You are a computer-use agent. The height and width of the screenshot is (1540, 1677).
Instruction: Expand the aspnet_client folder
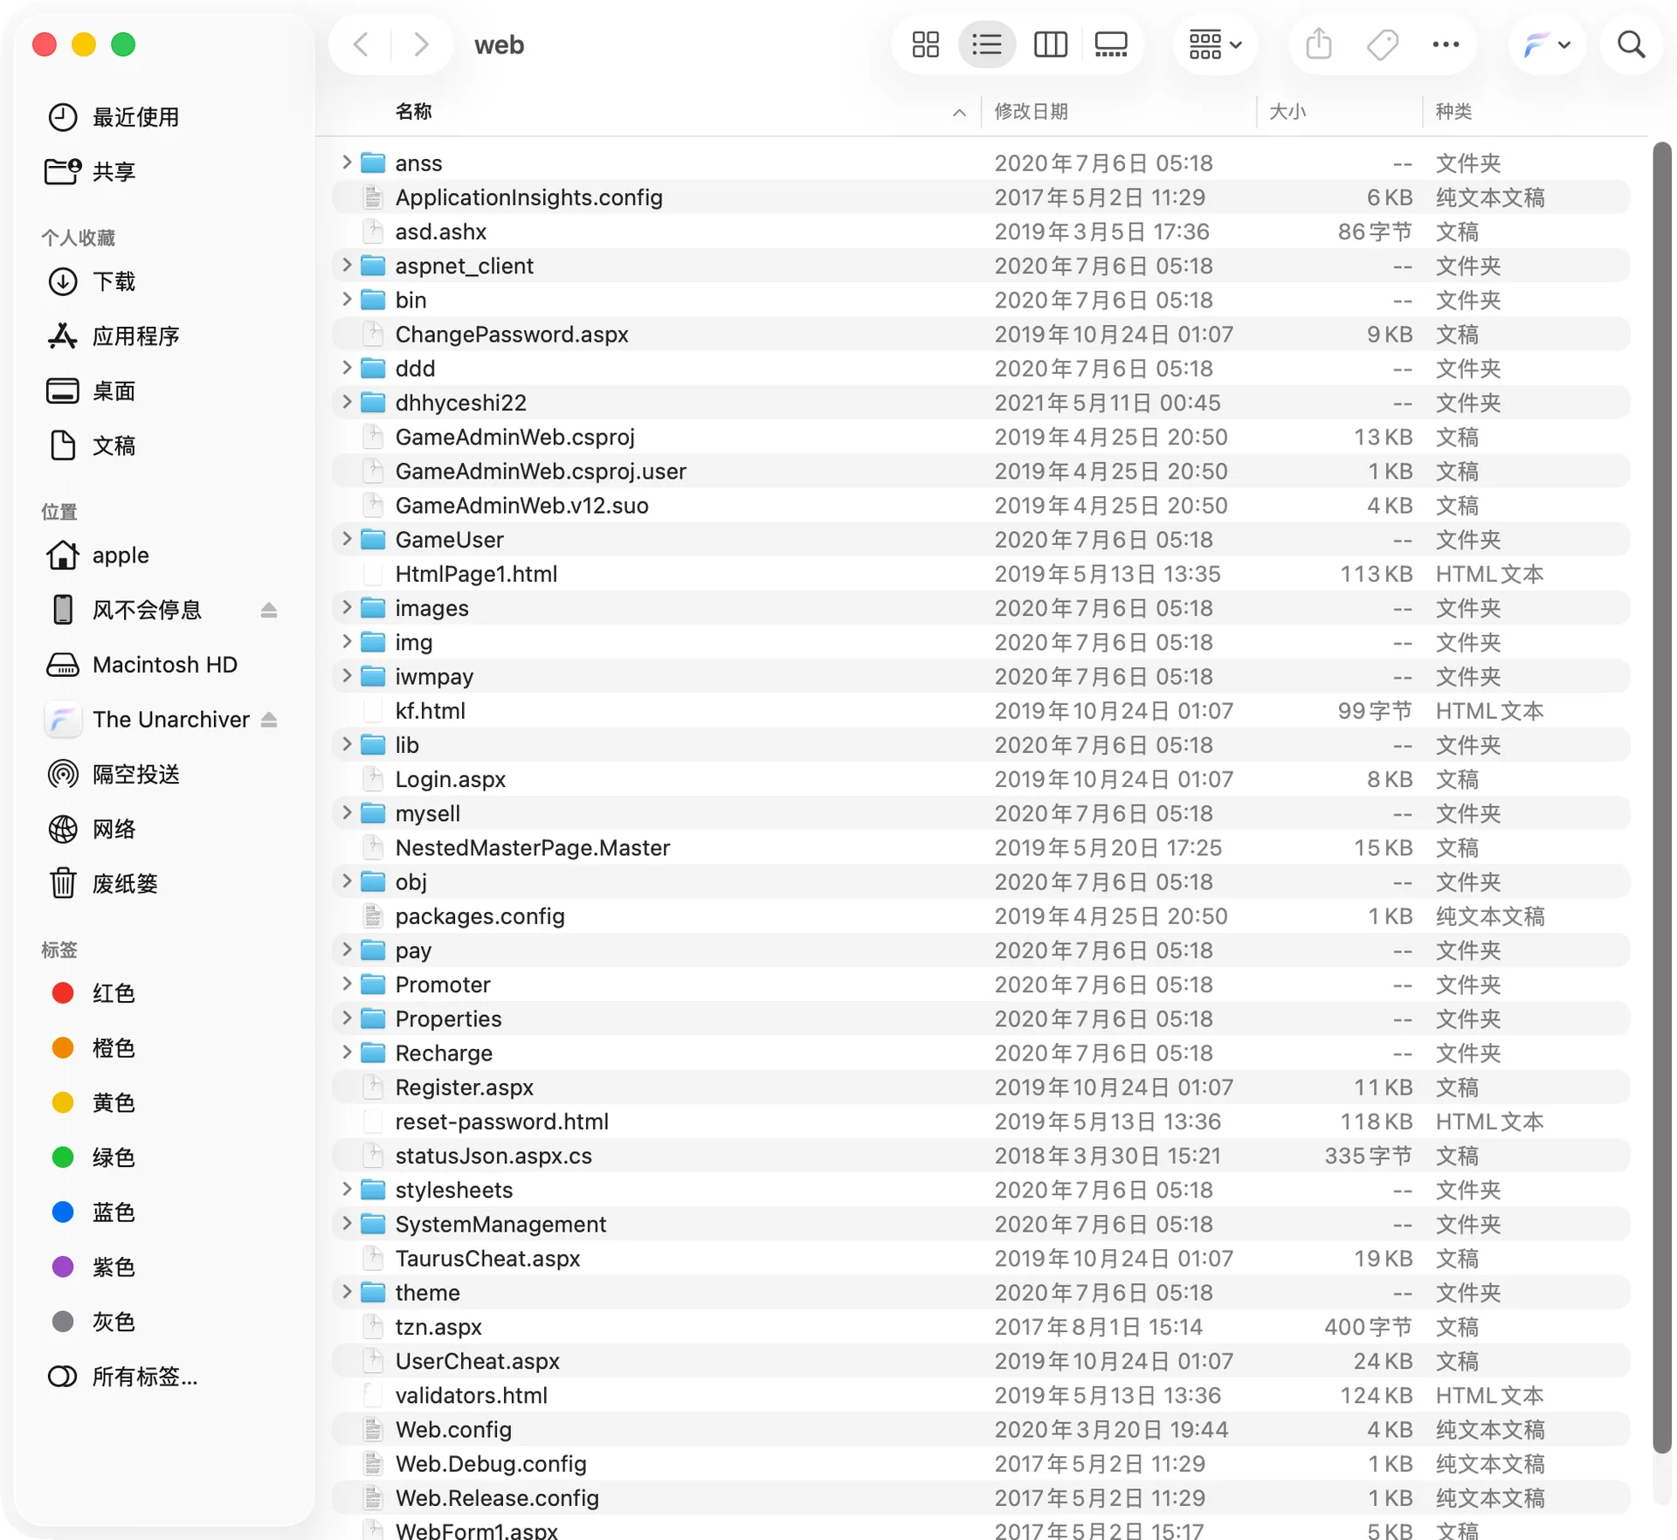(347, 265)
